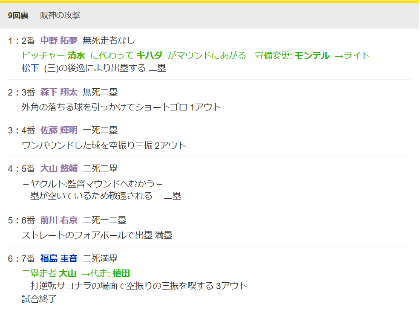Screen dimensions: 420x310
Task: Select text 外角の落ちる球を引っかけてショートゴロ 1アウト
Action: point(121,107)
